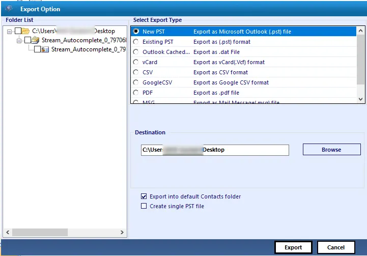367x256 pixels.
Task: Click the Export button
Action: click(x=293, y=247)
